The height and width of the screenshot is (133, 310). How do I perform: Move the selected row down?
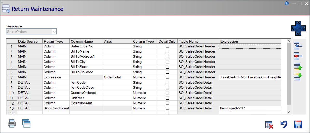[298, 77]
